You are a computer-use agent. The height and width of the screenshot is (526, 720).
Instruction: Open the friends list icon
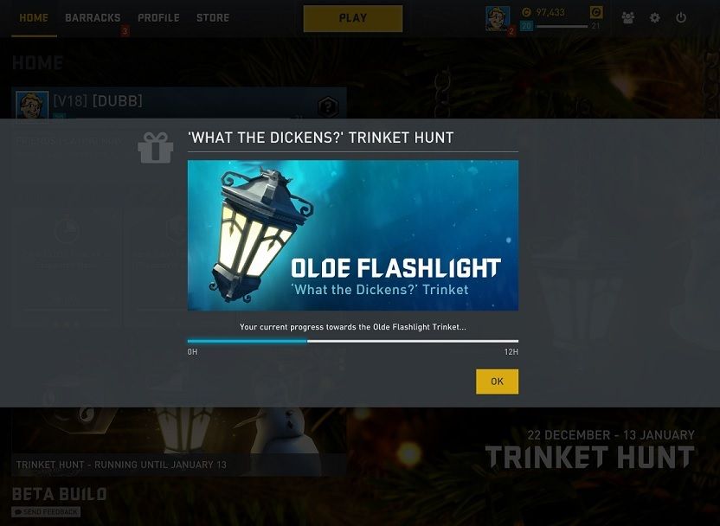coord(627,18)
